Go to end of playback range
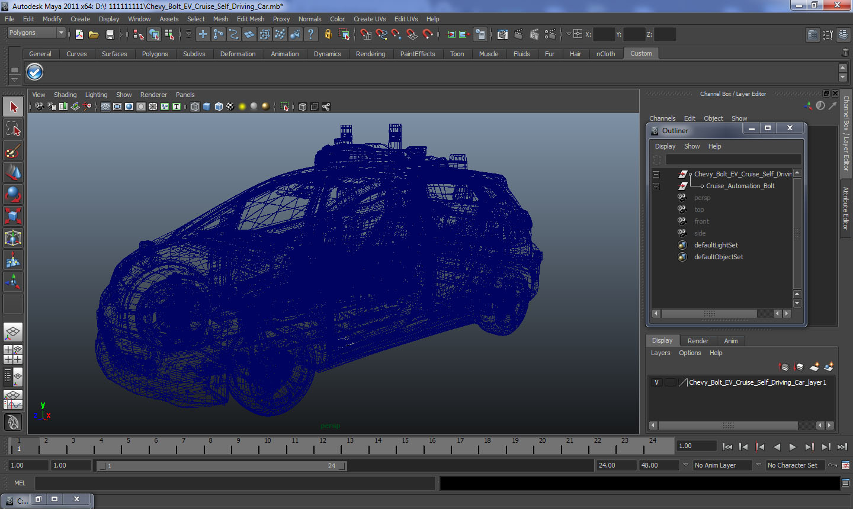 pos(842,447)
